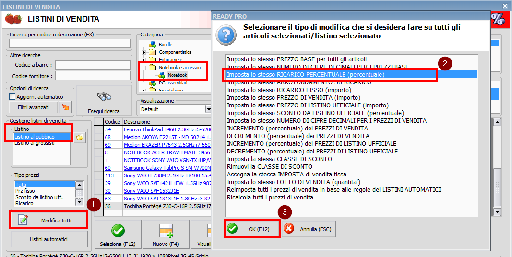The height and width of the screenshot is (257, 512).
Task: Click the PC assemblati category icon
Action: point(153,83)
